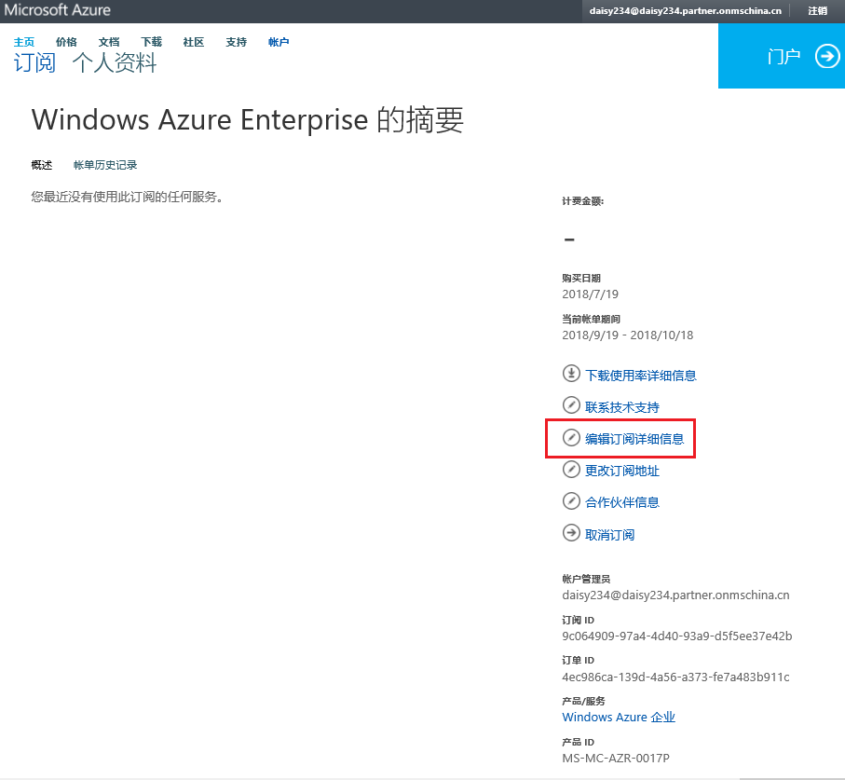Image resolution: width=845 pixels, height=780 pixels.
Task: Open the 个人资料 section
Action: coord(115,63)
